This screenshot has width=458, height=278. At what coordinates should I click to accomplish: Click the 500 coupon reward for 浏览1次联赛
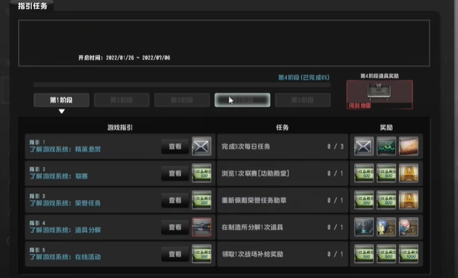386,173
